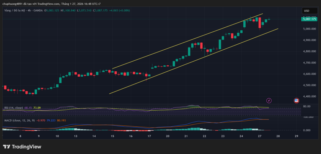Click the US flag economic event icon
321x154 pixels.
296,101
